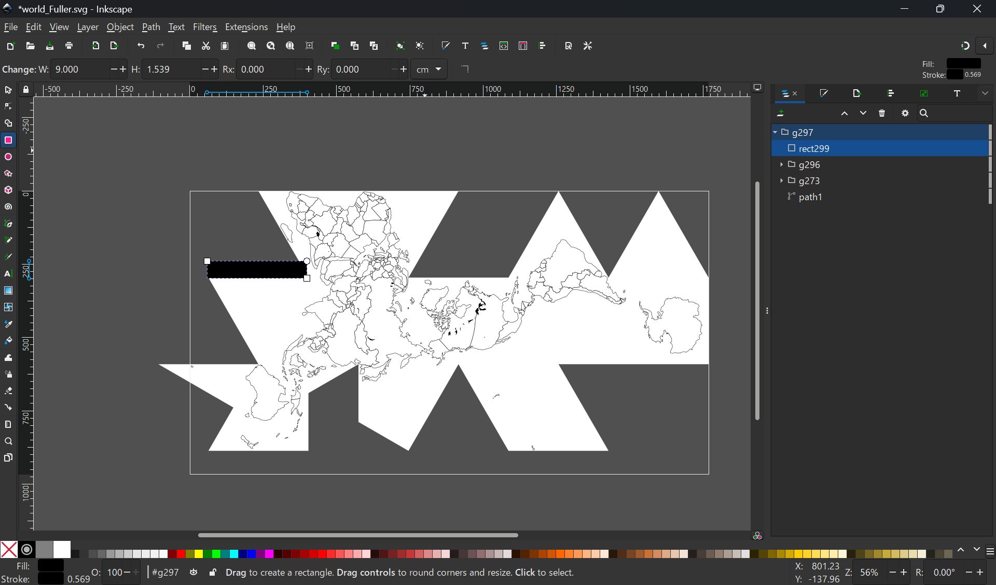Click the Undo arrow icon

click(x=141, y=46)
